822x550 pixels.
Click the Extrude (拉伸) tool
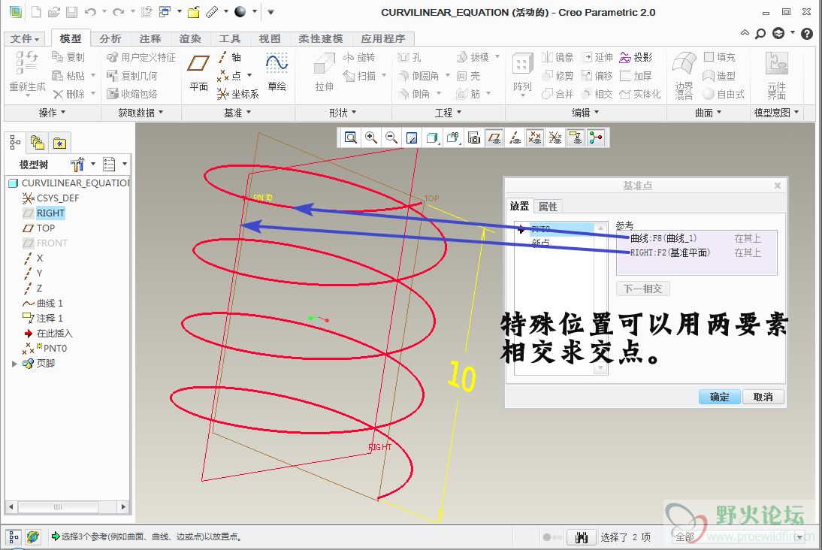point(324,71)
